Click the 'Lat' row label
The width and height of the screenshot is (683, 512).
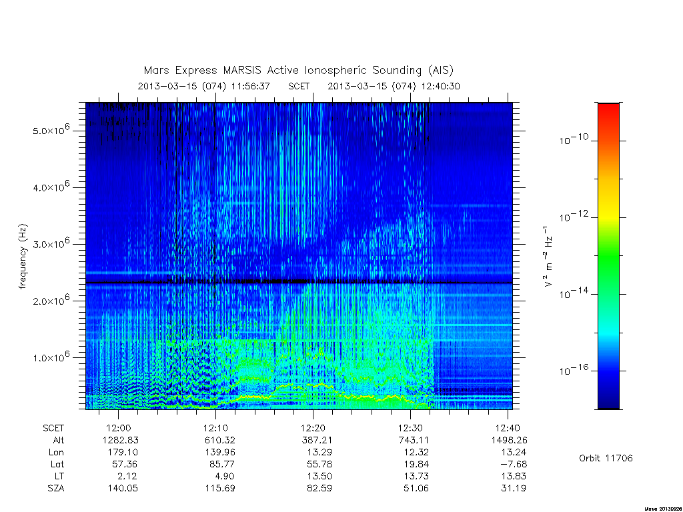pyautogui.click(x=57, y=464)
